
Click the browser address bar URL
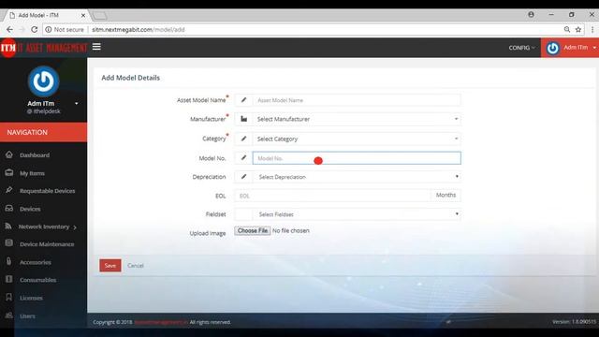pyautogui.click(x=138, y=29)
